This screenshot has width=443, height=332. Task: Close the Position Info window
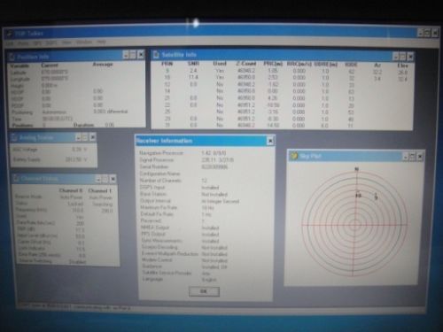point(141,55)
